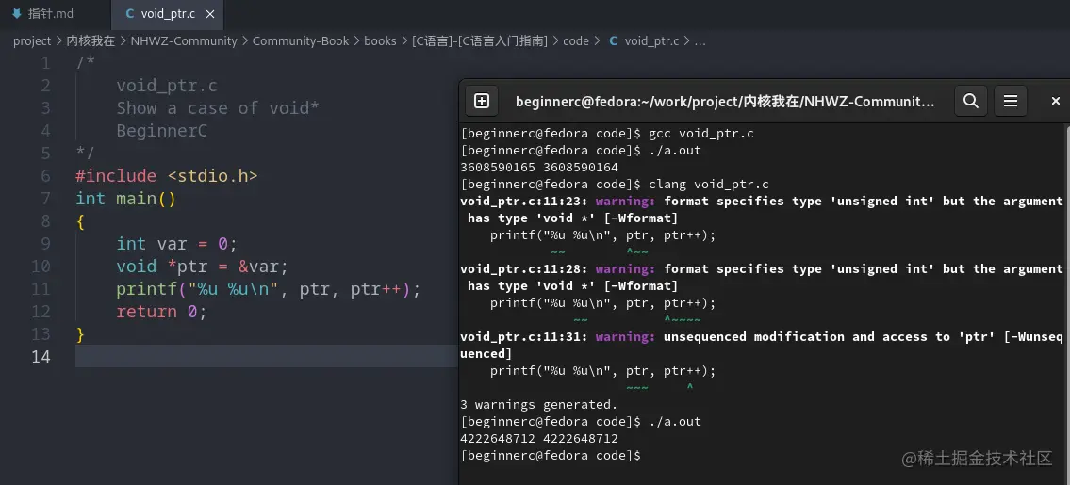Click terminal output '4222648712 4222648712'
Viewport: 1070px width, 485px height.
coord(539,439)
